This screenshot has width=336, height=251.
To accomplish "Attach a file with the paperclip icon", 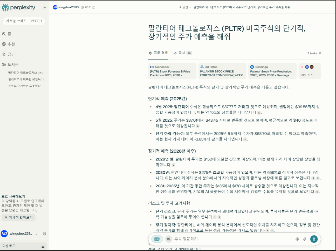I will [305, 239].
